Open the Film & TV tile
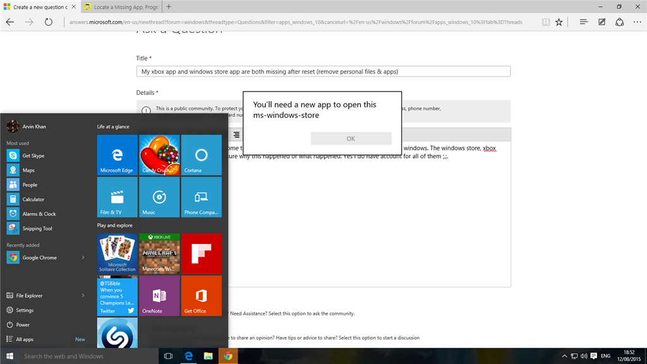The height and width of the screenshot is (364, 647). pyautogui.click(x=117, y=197)
